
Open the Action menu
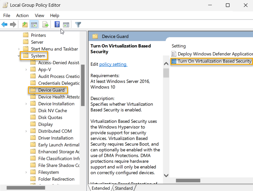coord(22,16)
